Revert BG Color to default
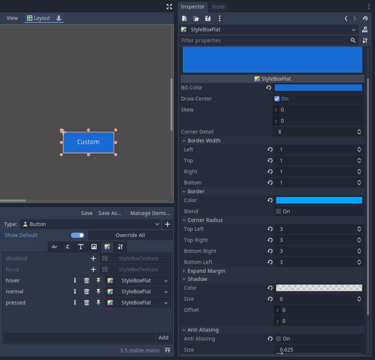This screenshot has width=375, height=360. [268, 88]
